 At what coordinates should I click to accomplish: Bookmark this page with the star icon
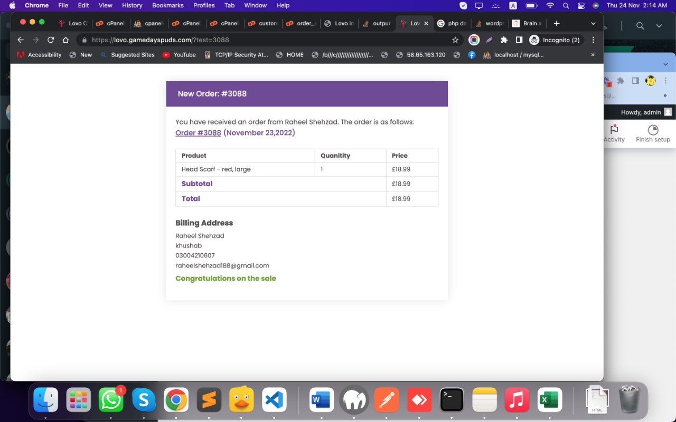pyautogui.click(x=455, y=40)
